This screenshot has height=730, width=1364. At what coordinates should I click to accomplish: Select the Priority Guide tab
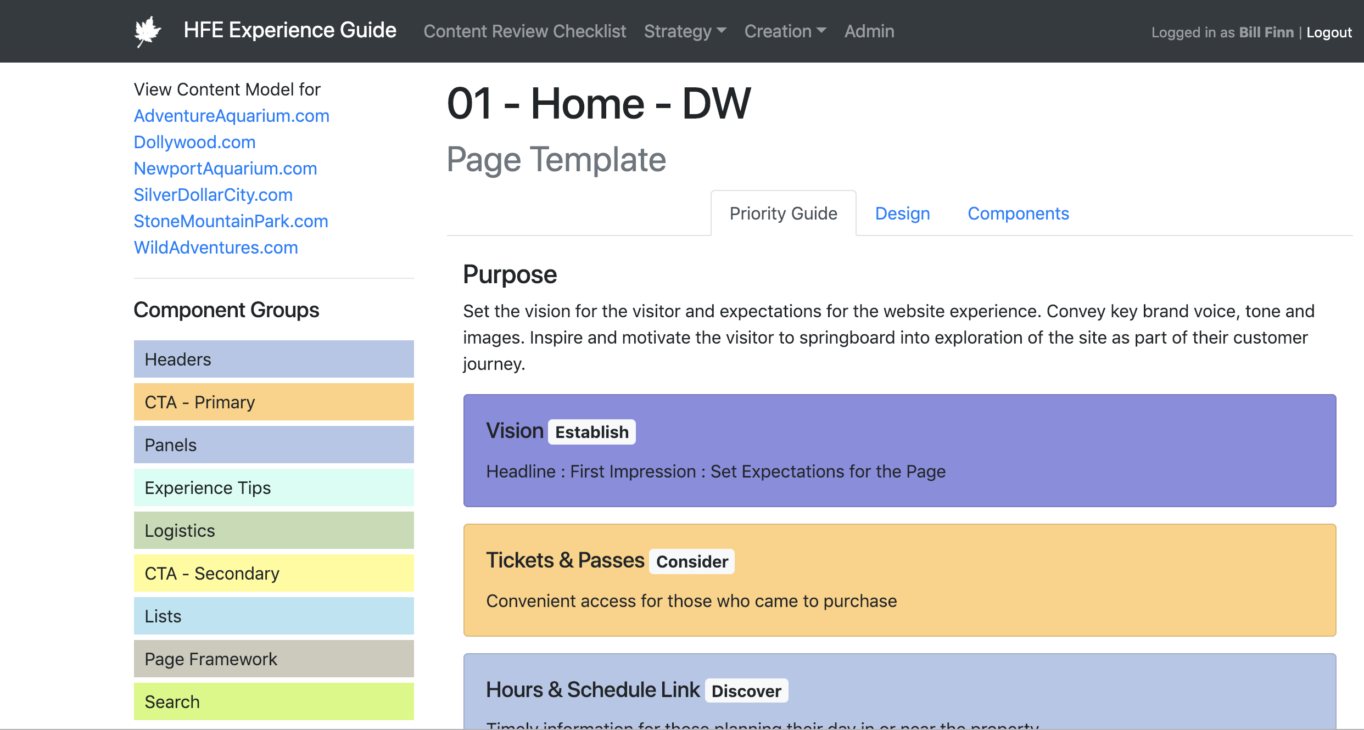784,213
